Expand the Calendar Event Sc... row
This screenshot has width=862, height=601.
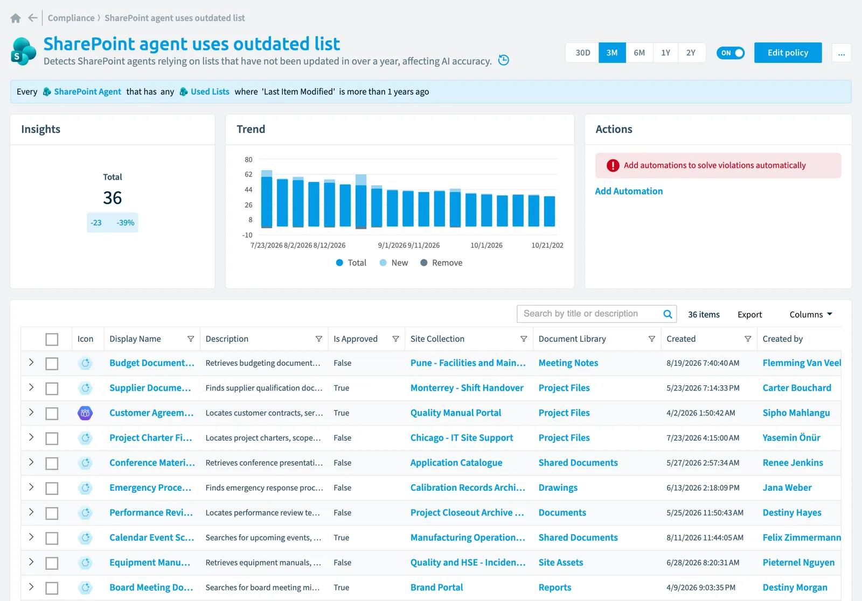click(x=31, y=537)
